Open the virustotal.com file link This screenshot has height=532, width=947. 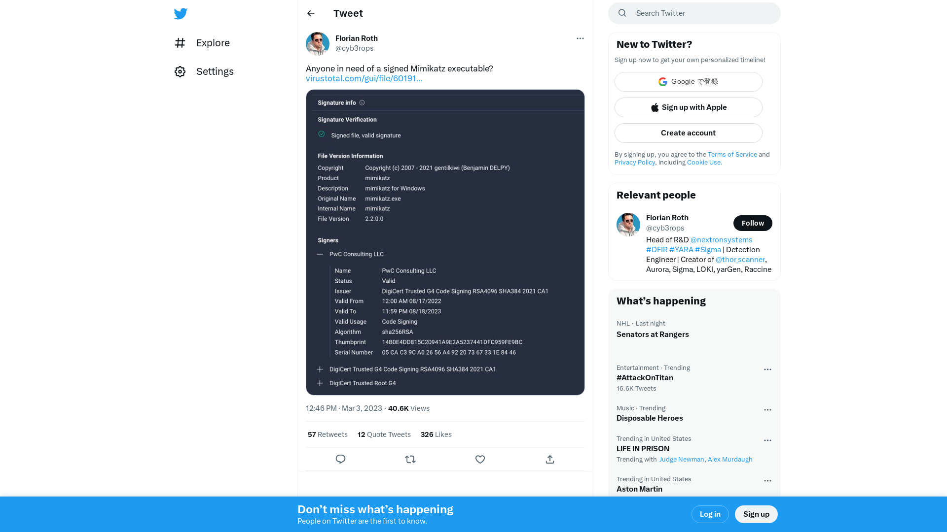coord(364,78)
